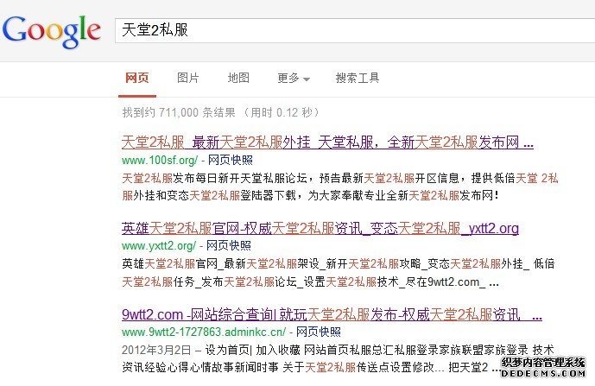
Task: Switch to the 地图 tab
Action: (238, 78)
